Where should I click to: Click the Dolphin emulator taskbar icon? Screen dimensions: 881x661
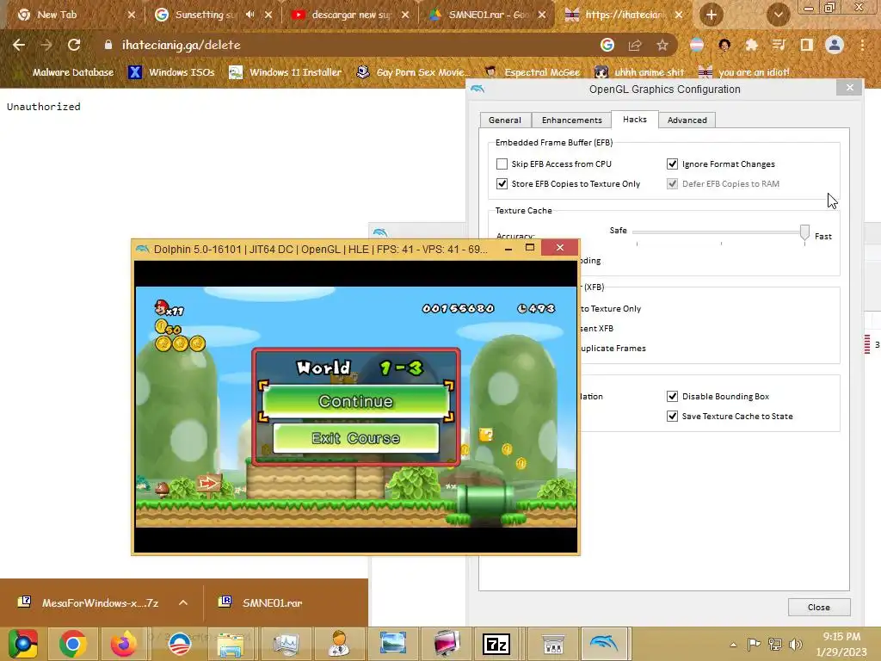(603, 644)
